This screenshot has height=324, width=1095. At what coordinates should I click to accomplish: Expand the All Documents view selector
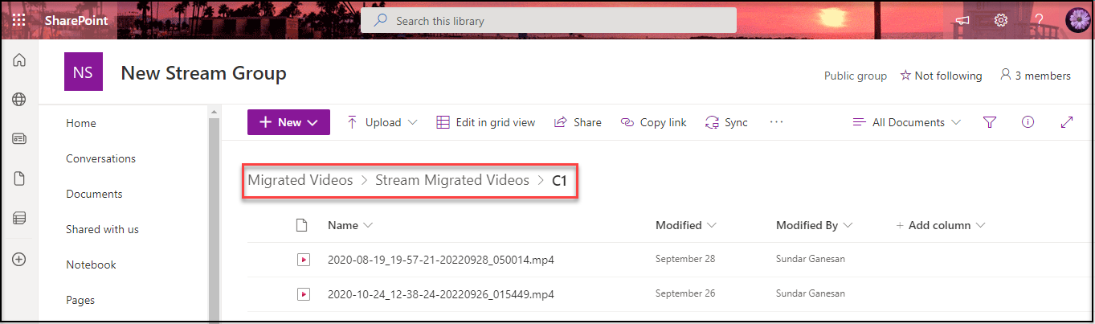pos(907,122)
